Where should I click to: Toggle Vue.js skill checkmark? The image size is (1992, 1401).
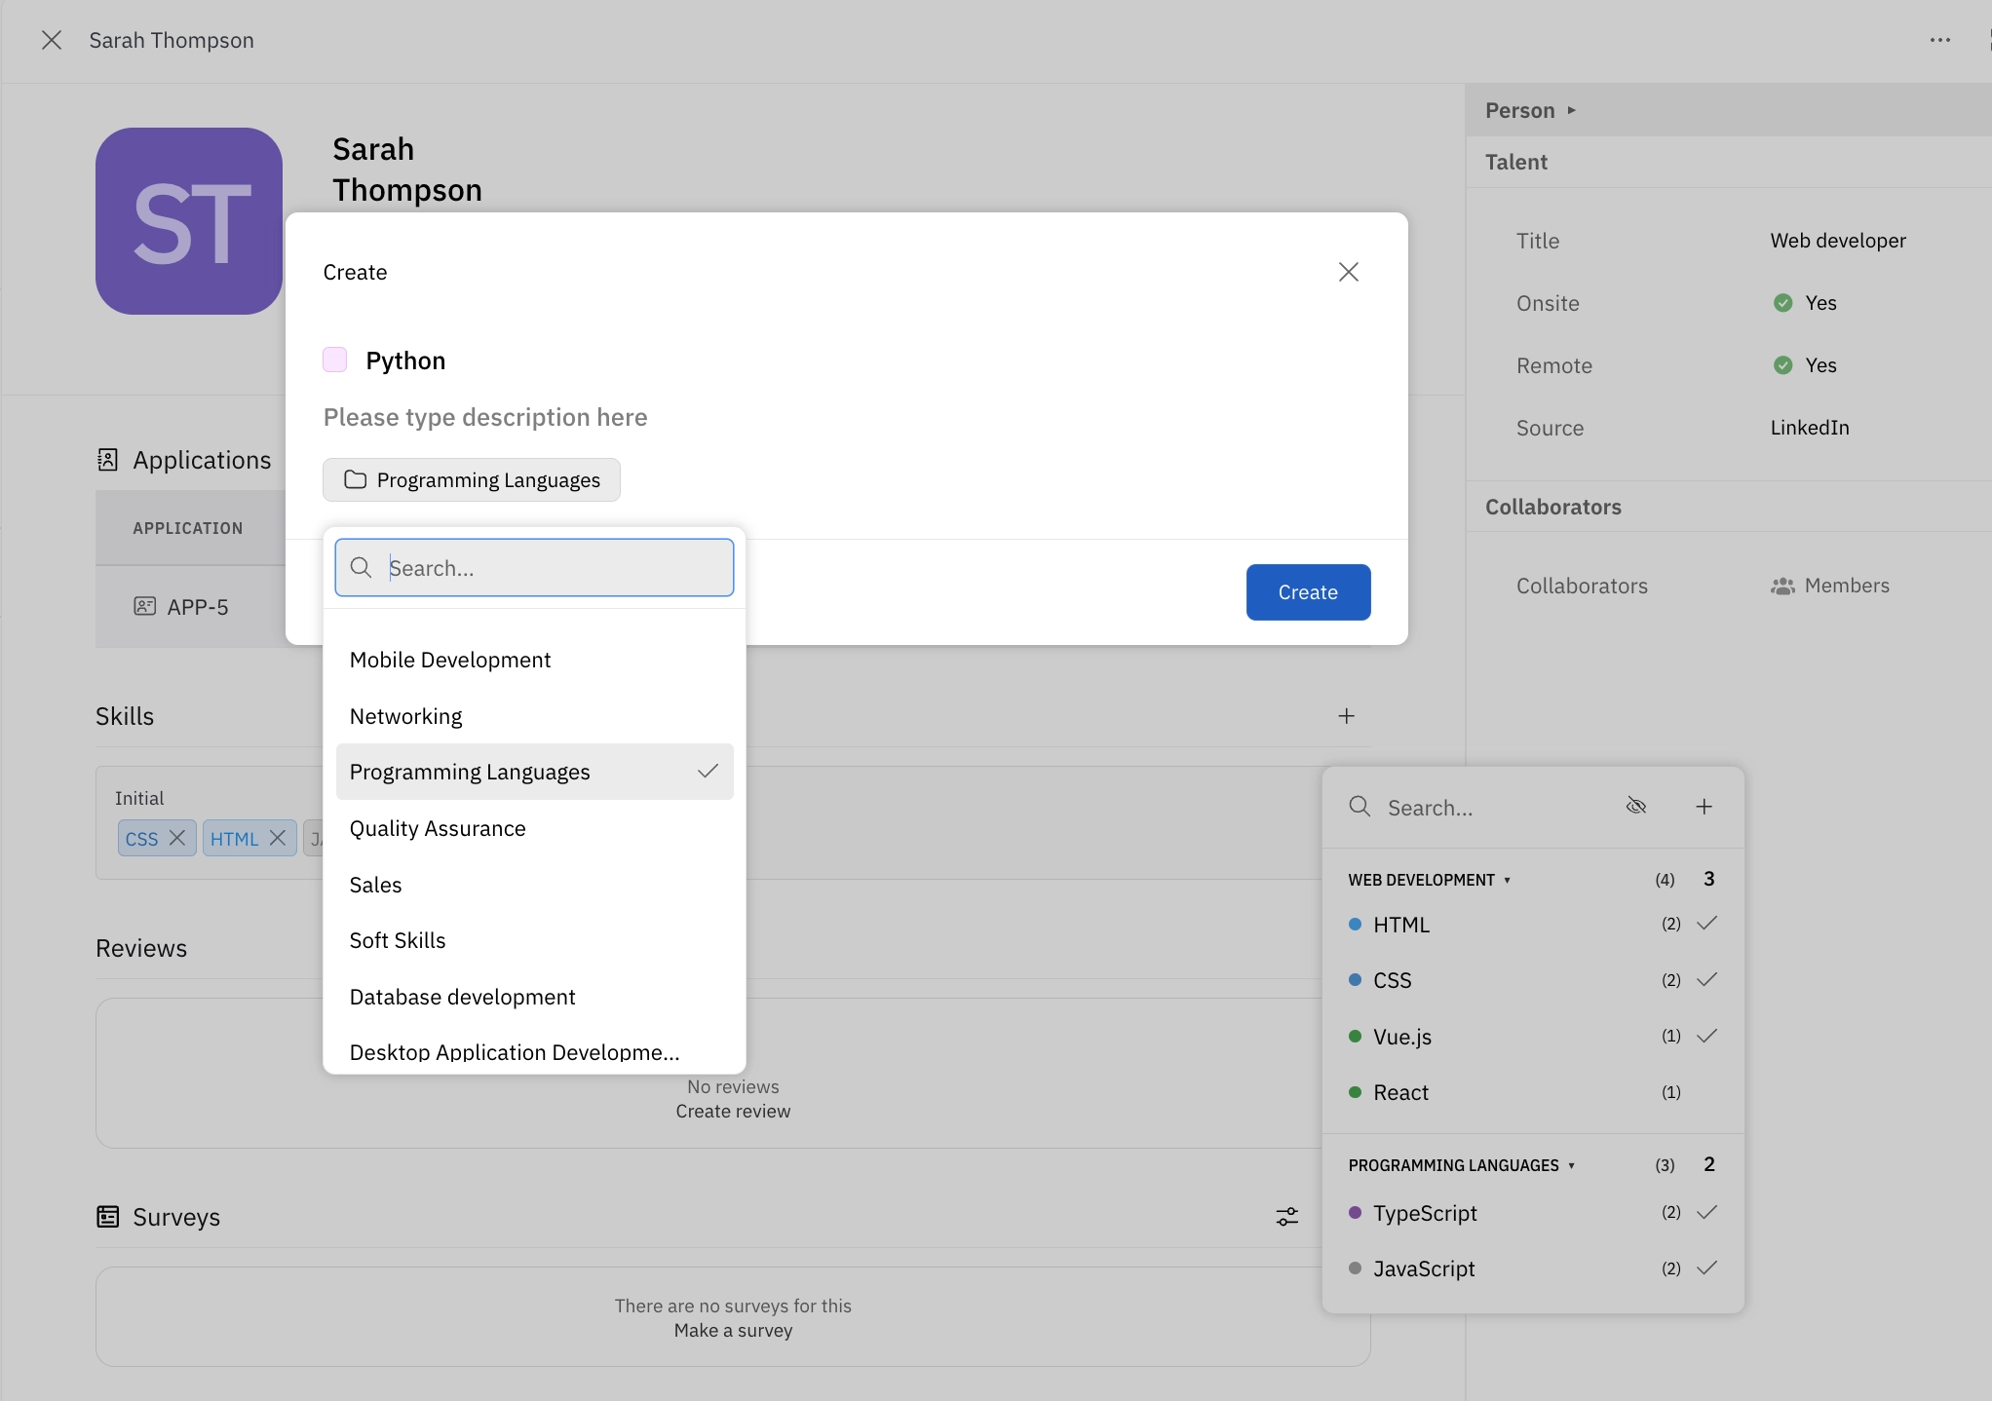1708,1034
